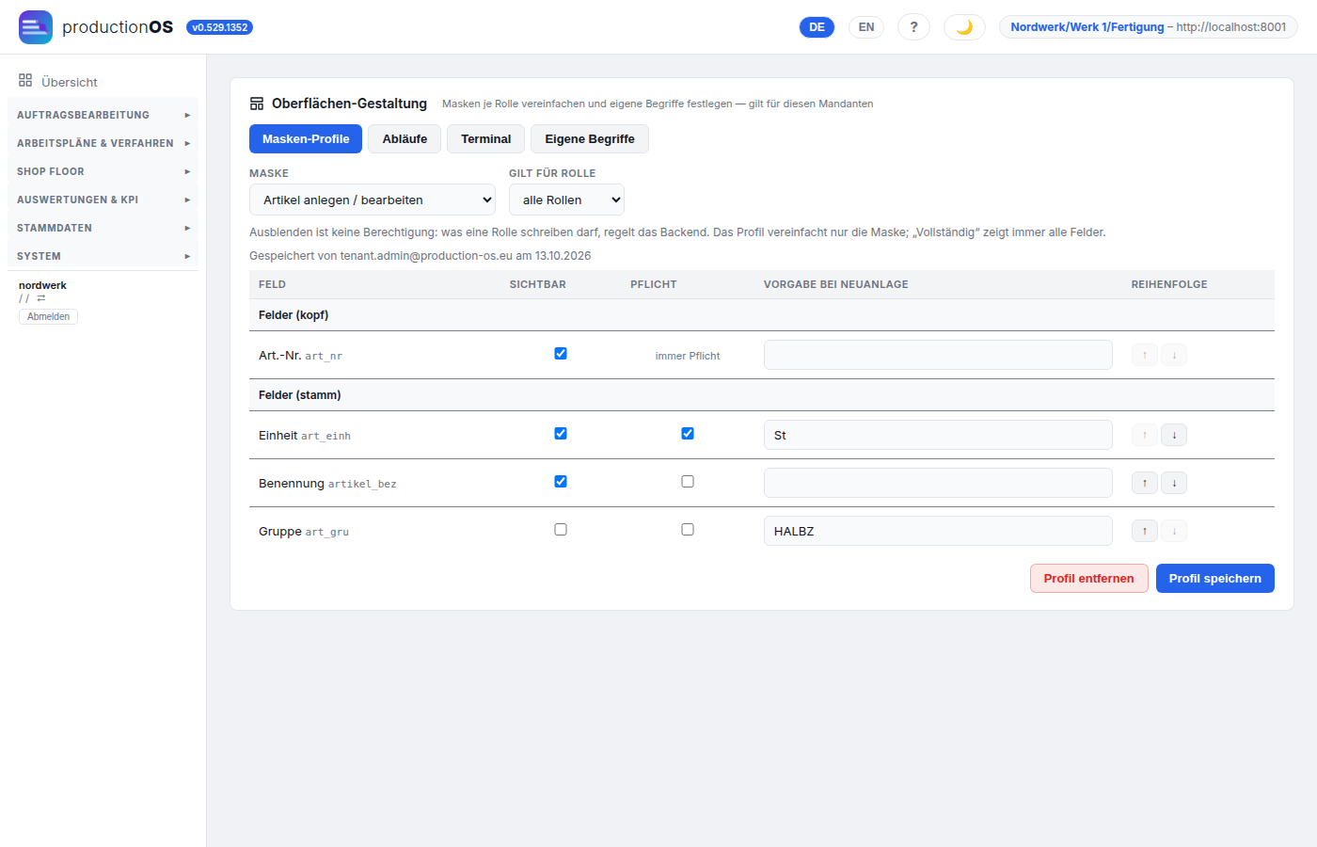Expand System sidebar section
1317x847 pixels.
103,256
